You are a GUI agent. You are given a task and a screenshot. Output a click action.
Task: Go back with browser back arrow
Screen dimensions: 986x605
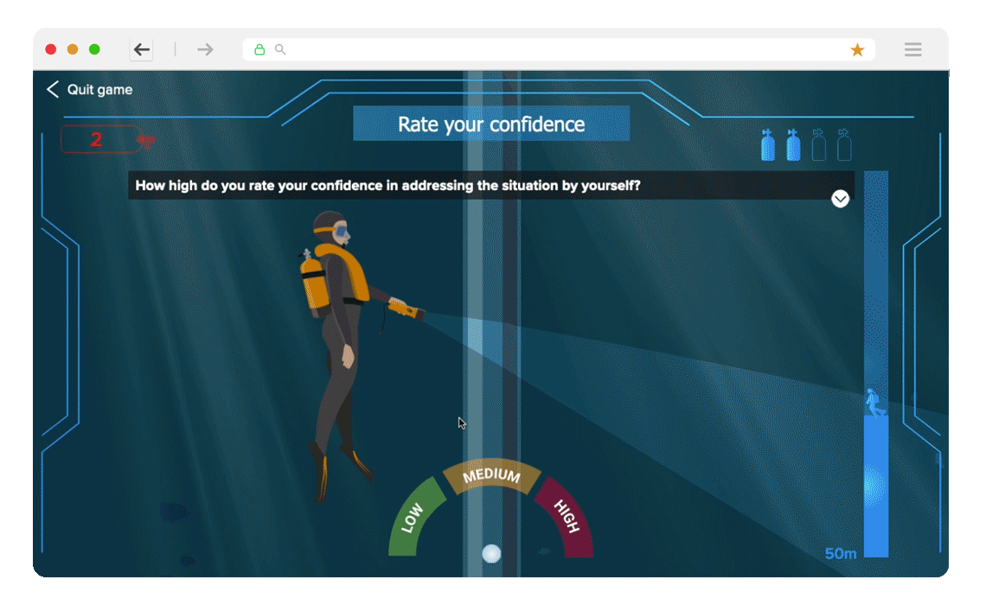click(x=141, y=50)
